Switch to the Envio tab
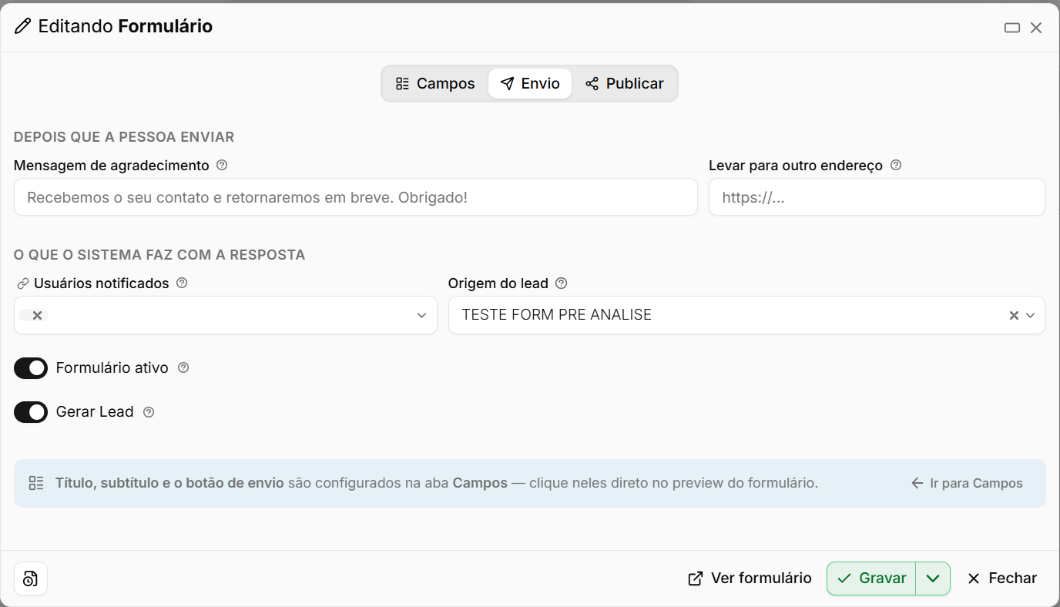The image size is (1060, 607). (x=530, y=83)
